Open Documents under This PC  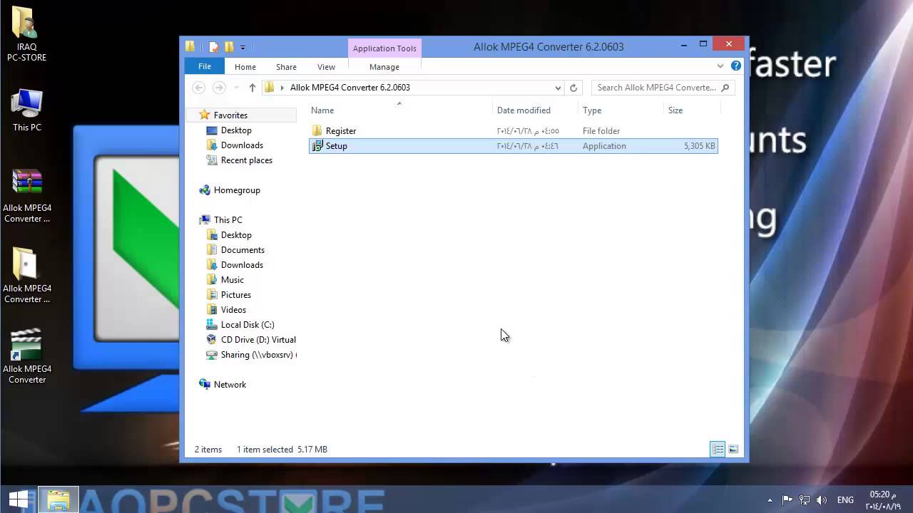pyautogui.click(x=243, y=250)
